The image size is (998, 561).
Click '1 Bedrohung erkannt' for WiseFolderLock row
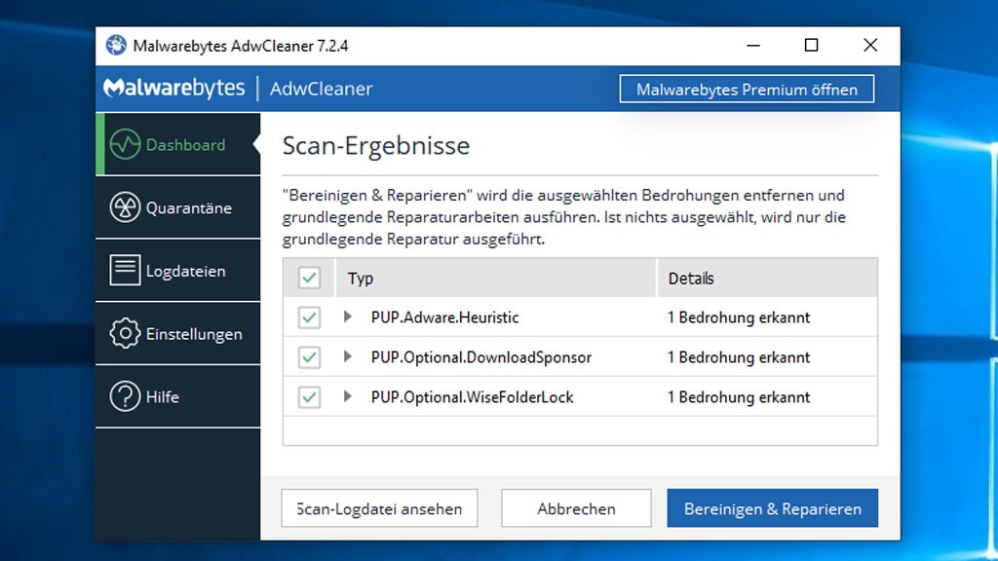point(739,397)
